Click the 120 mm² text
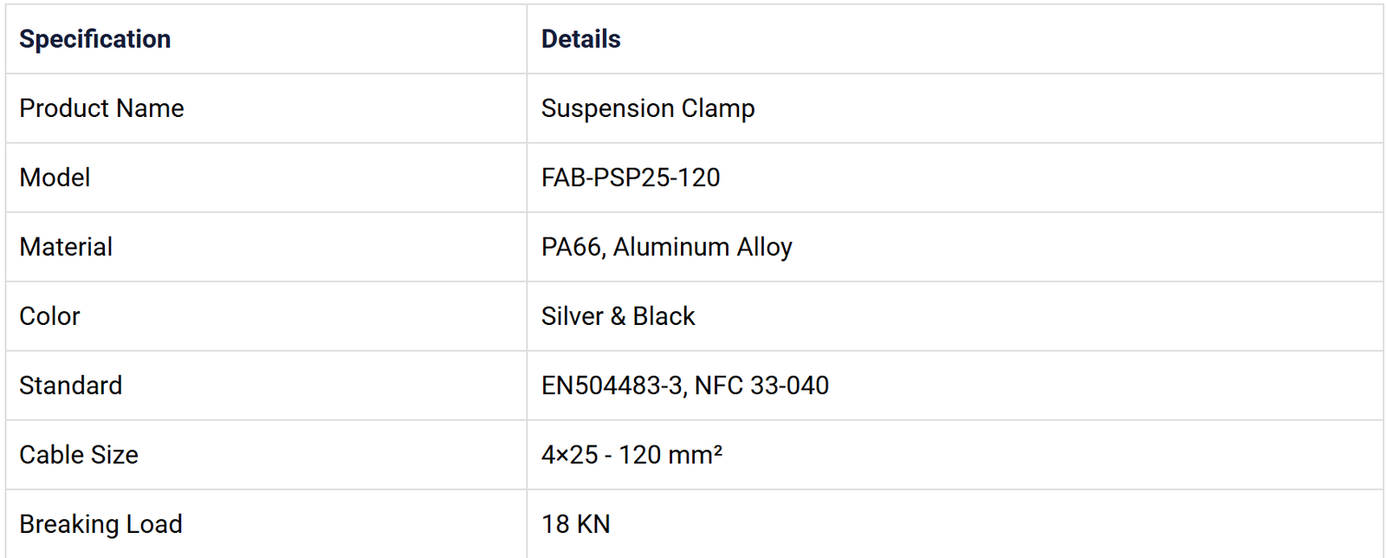The image size is (1386, 558). [670, 455]
